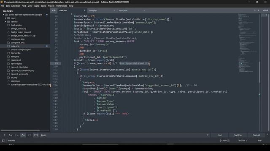Toggle highlight matches option in find bar
270x151 pixels.
coord(36,135)
